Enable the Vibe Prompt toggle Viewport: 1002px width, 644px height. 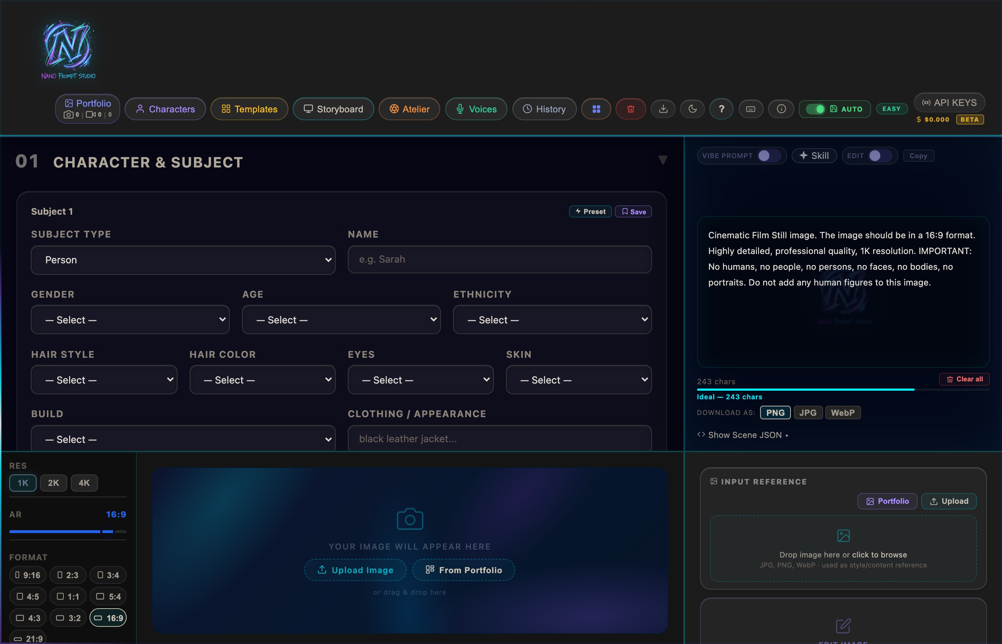[769, 156]
